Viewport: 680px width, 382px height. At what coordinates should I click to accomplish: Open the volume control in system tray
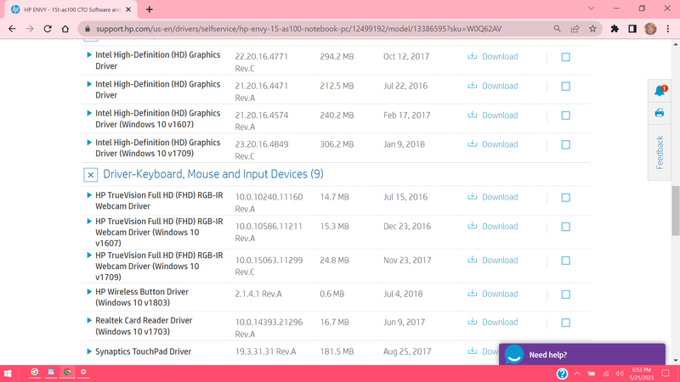tap(620, 374)
